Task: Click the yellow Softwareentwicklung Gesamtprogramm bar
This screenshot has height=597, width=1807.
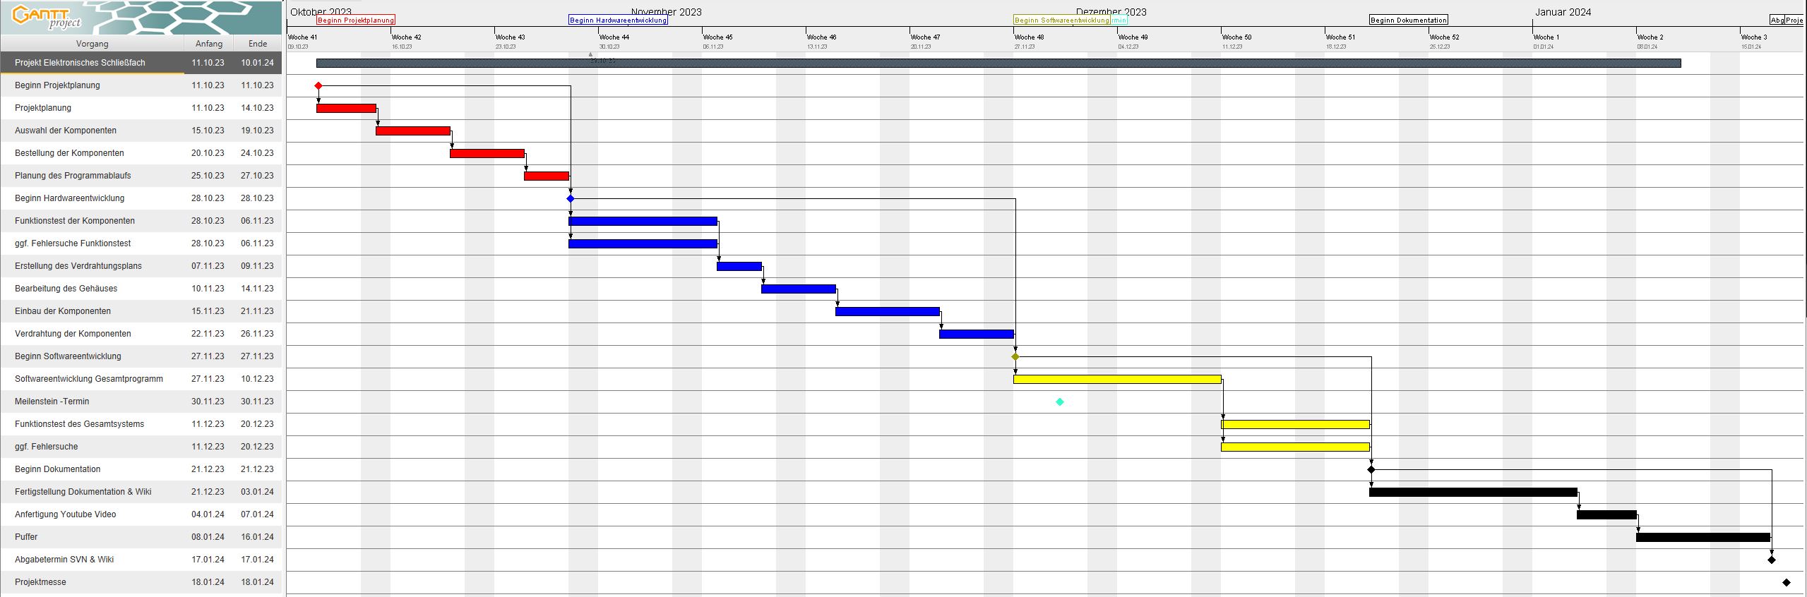Action: point(1117,380)
